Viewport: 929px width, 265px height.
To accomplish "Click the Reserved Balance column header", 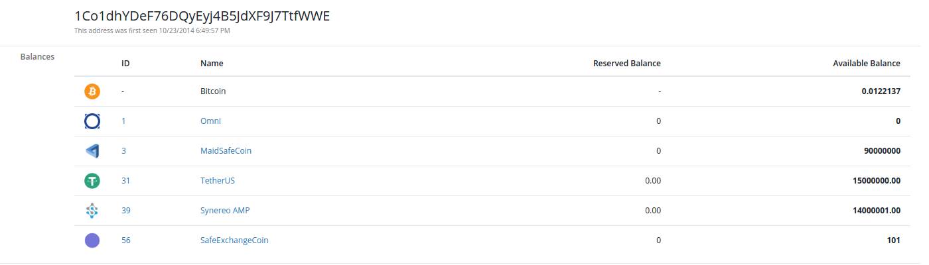I will (x=627, y=64).
